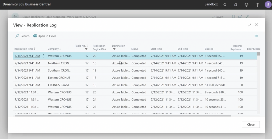Click the Destination column filter icon
The image size is (272, 139).
click(114, 49)
